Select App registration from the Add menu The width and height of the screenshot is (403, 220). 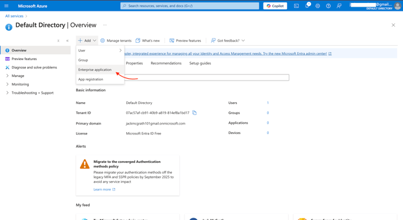pos(100,79)
